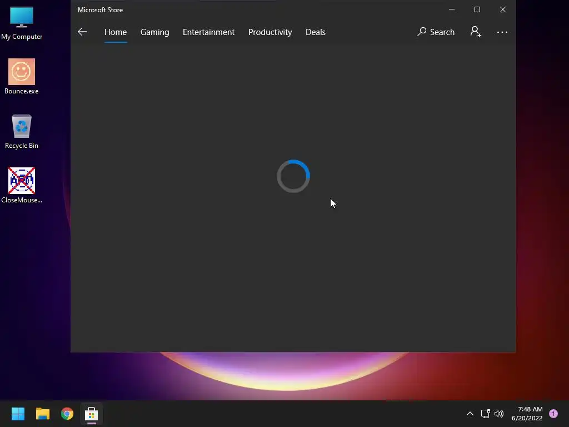569x427 pixels.
Task: Select the My Computer desktop icon
Action: [x=22, y=23]
